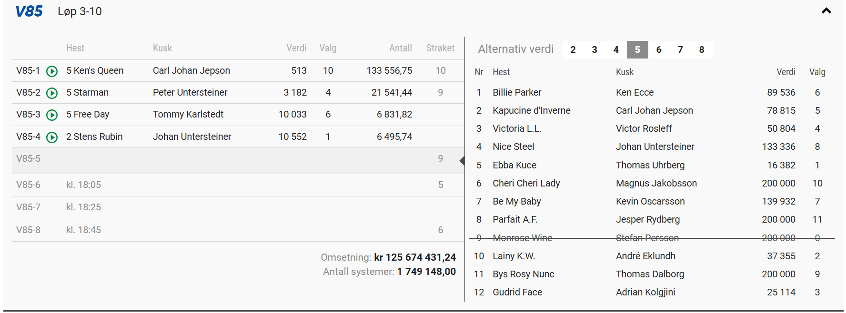Play replay for V85-1 Ken's Queen
846x313 pixels.
point(52,71)
